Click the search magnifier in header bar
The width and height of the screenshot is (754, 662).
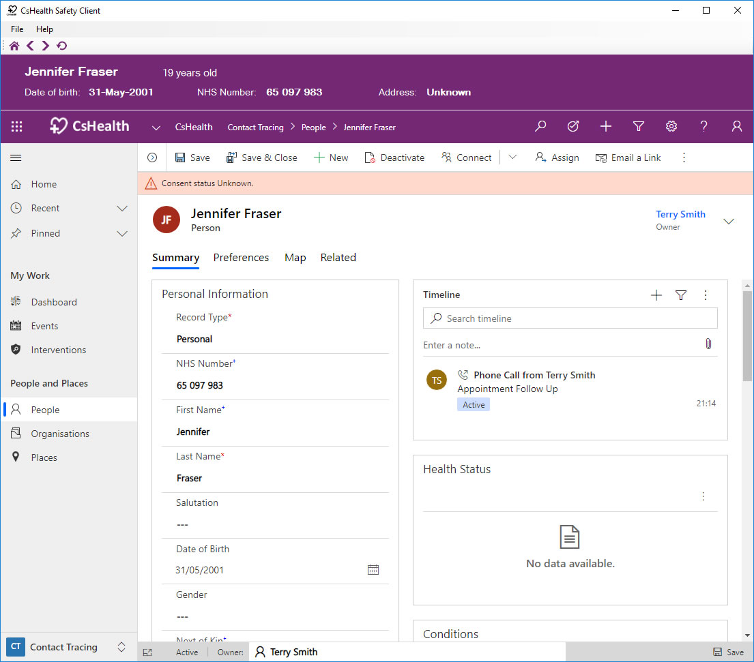[540, 126]
